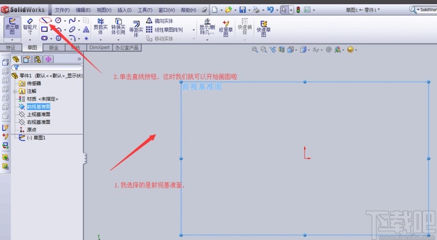Select the Line sketch tool
This screenshot has height=240, width=437.
point(44,21)
